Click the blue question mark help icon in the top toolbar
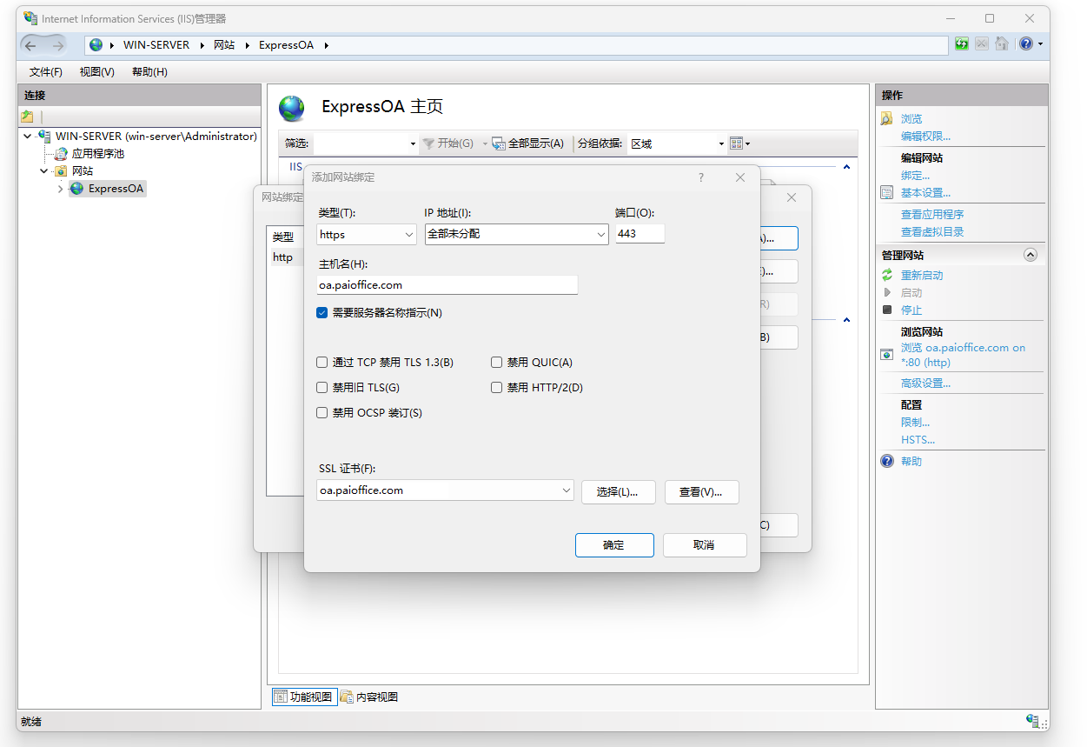 [1026, 43]
